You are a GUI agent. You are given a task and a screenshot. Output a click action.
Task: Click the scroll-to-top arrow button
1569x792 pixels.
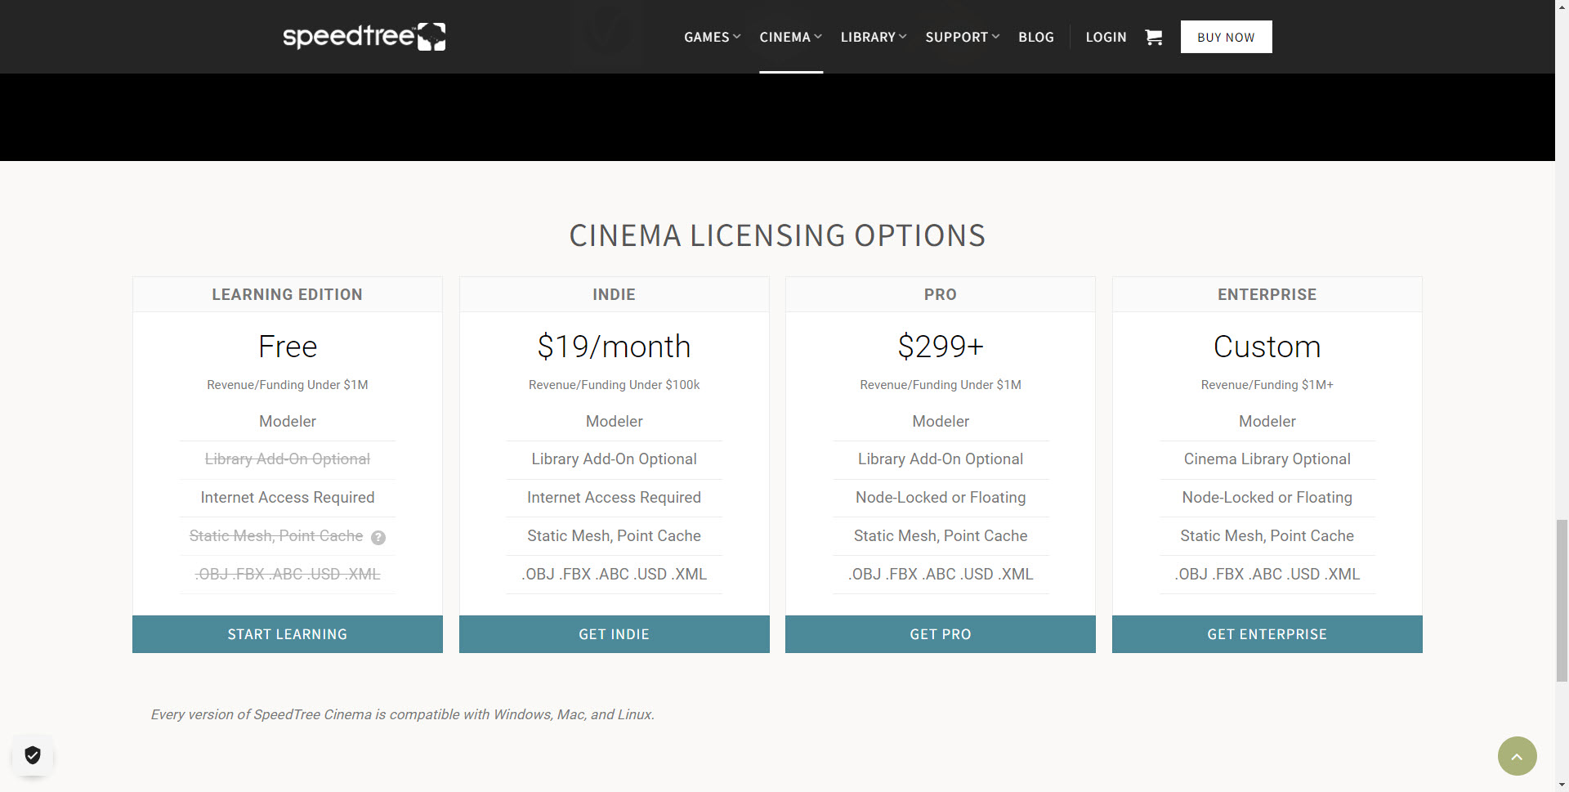[x=1517, y=756]
